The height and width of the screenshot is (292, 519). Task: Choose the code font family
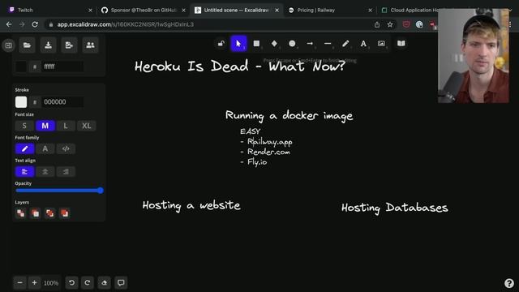click(x=66, y=148)
